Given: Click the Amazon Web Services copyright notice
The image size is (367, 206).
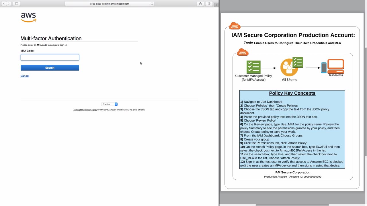Looking at the screenshot, I should pos(121,110).
